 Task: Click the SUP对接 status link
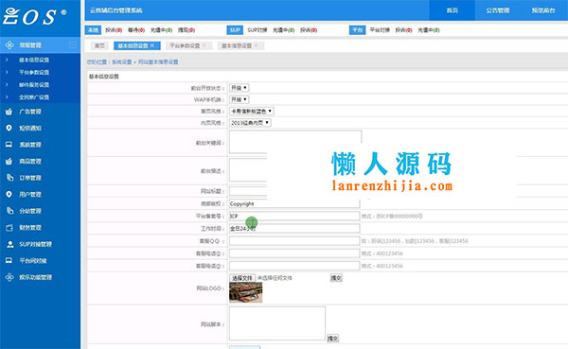257,30
